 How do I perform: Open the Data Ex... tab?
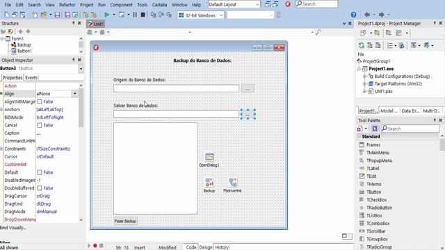(x=410, y=111)
